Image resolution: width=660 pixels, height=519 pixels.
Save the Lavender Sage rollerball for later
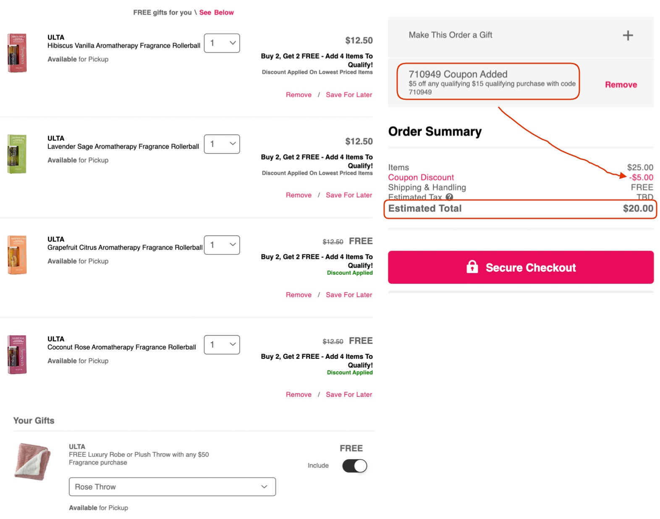tap(348, 195)
